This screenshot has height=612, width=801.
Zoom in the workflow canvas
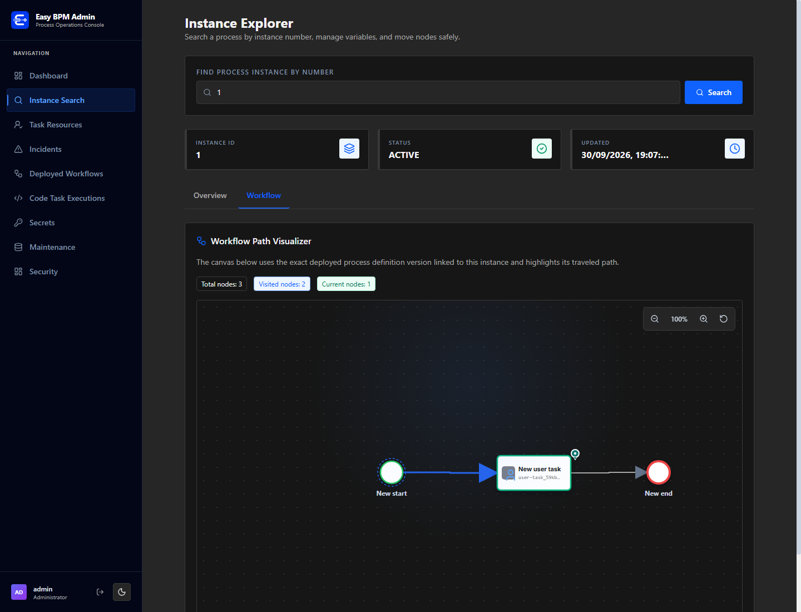704,319
